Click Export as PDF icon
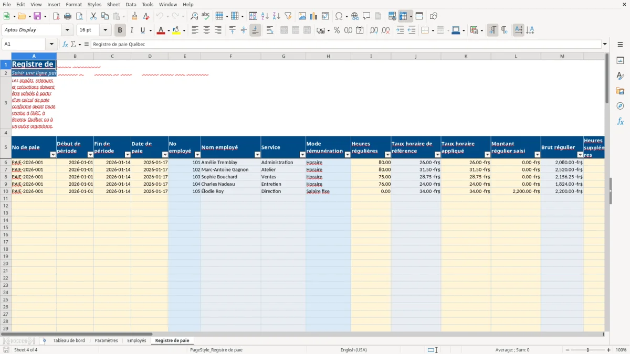This screenshot has width=630, height=354. pos(56,16)
